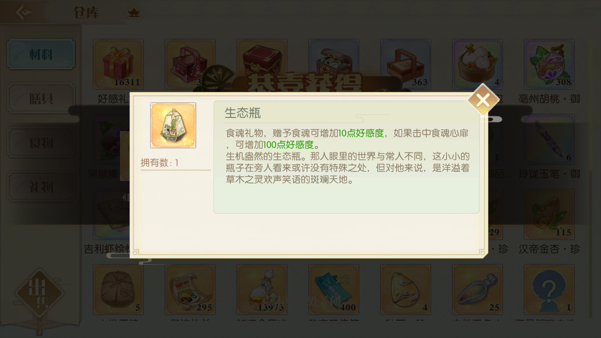Choose the steamed bun basket item
Viewport: 601px width, 338px height.
pos(477,64)
